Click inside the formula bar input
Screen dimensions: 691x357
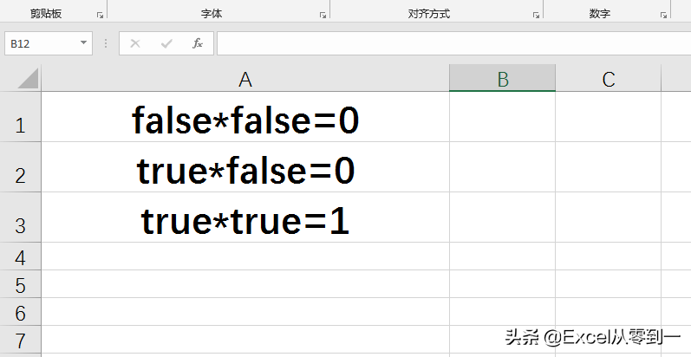click(x=454, y=43)
